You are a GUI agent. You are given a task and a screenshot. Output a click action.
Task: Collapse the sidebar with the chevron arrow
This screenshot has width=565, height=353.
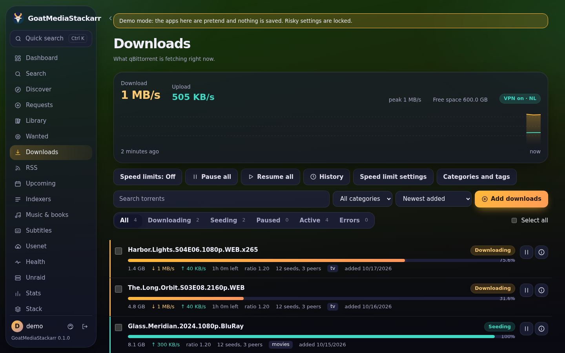pos(111,18)
